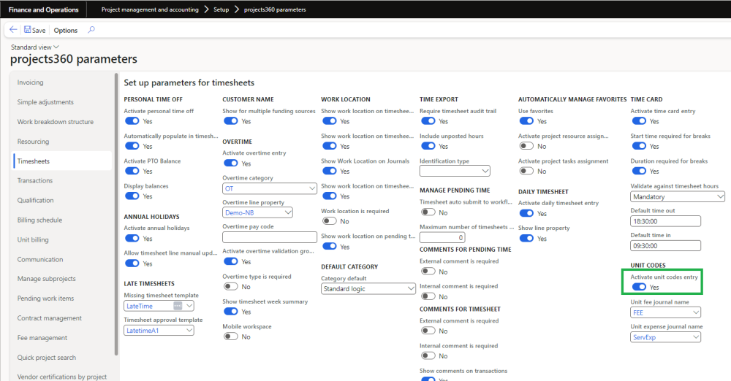Image resolution: width=731 pixels, height=381 pixels.
Task: Click the Save disk icon
Action: click(x=28, y=30)
